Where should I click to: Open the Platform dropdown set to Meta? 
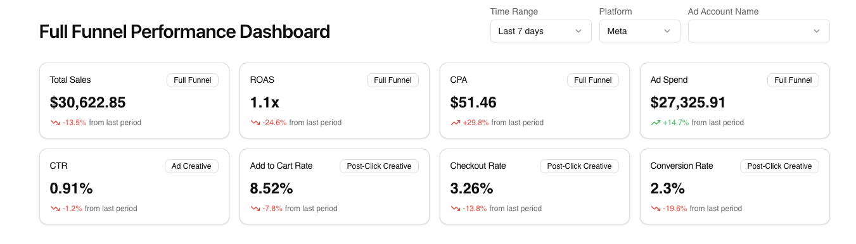click(640, 31)
